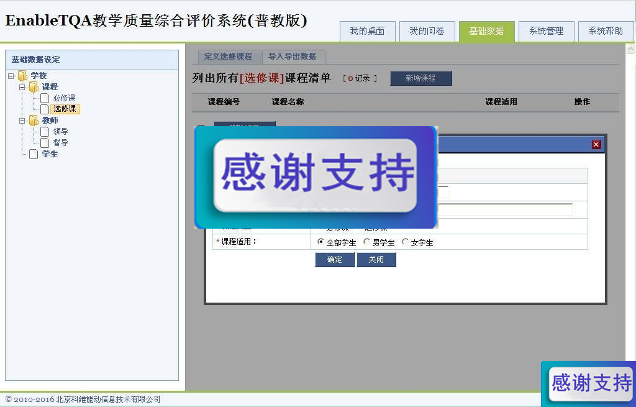This screenshot has height=407, width=636.
Task: Select the 基础数据 tab
Action: point(487,31)
